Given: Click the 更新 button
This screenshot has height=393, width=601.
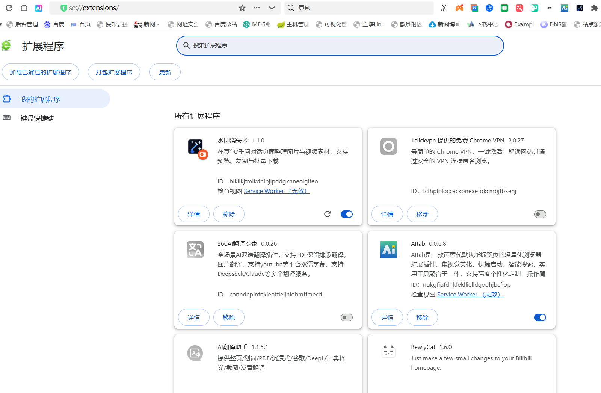Looking at the screenshot, I should pyautogui.click(x=165, y=72).
